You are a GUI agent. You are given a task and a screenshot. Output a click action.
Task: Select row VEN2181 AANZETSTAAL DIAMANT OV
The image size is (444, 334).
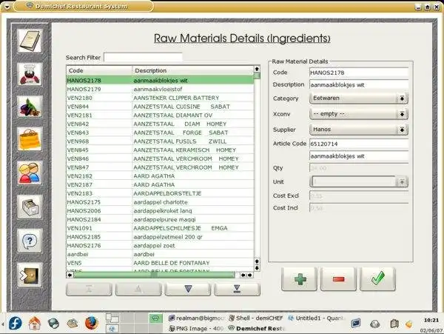pyautogui.click(x=160, y=116)
